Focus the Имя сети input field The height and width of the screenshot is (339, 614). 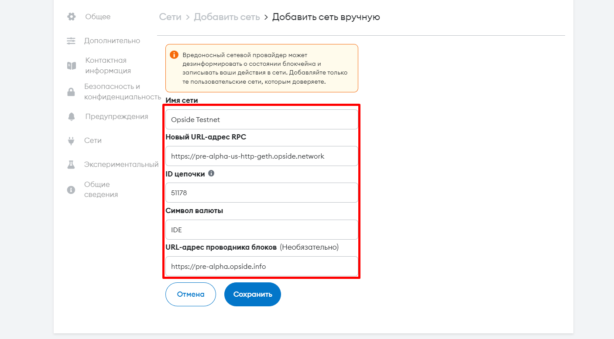pos(262,119)
